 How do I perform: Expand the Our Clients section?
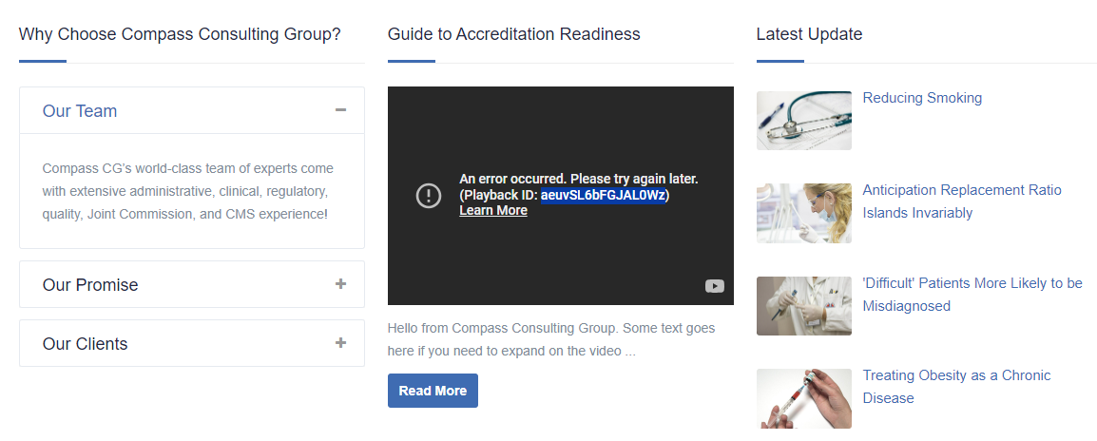(86, 344)
